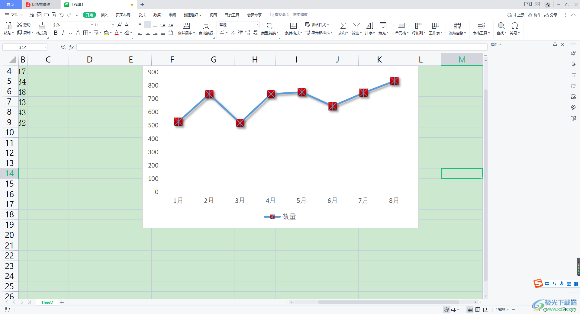The height and width of the screenshot is (314, 580).
Task: Toggle Italic formatting
Action: 63,33
